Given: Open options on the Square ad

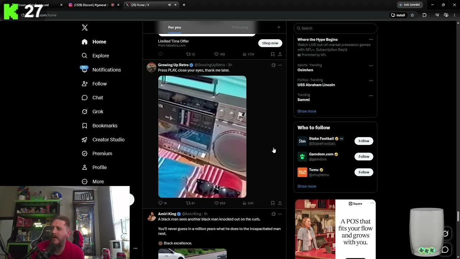Looking at the screenshot, I should [x=372, y=203].
